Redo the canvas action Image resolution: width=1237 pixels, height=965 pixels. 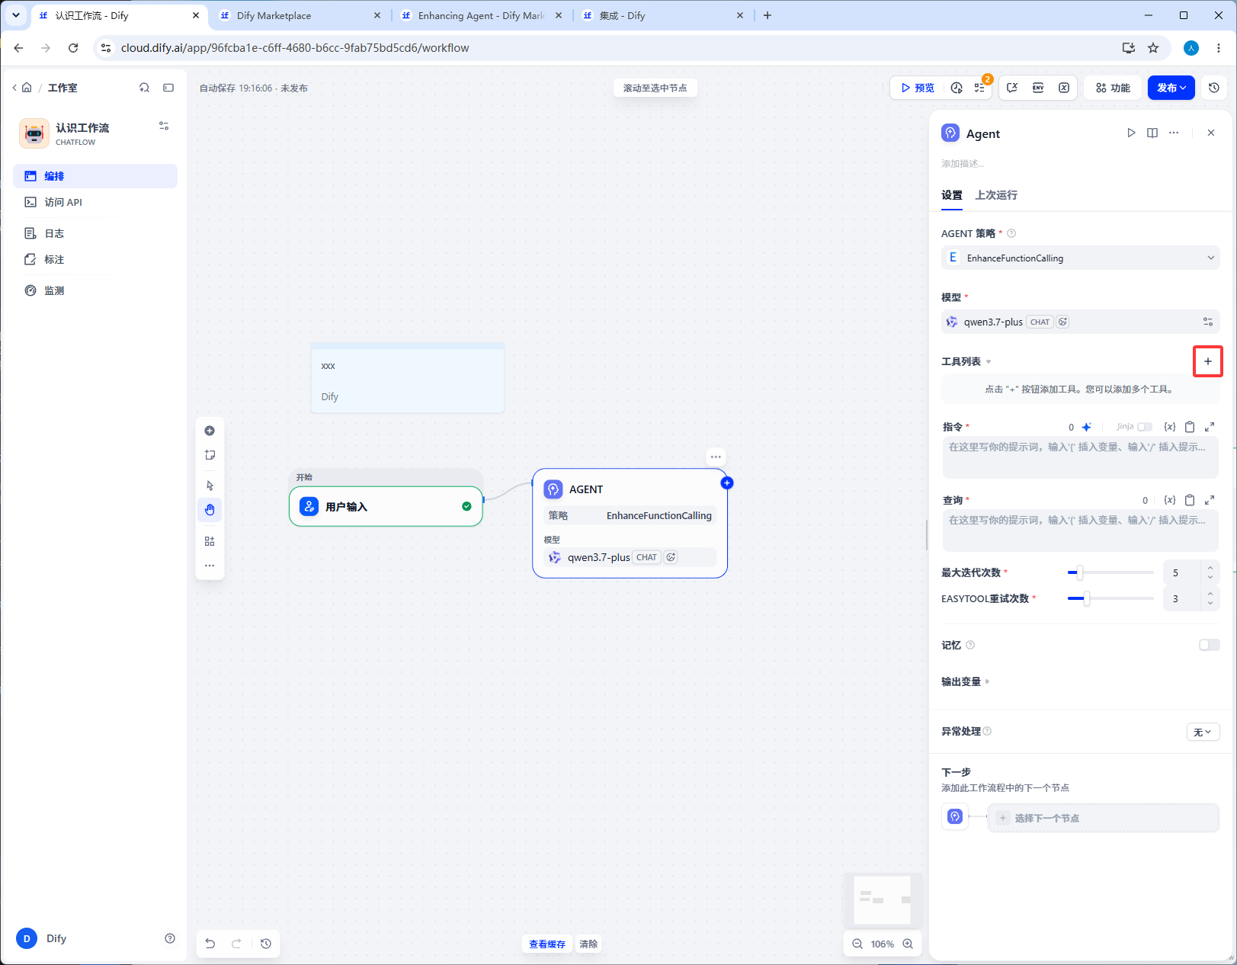click(237, 944)
